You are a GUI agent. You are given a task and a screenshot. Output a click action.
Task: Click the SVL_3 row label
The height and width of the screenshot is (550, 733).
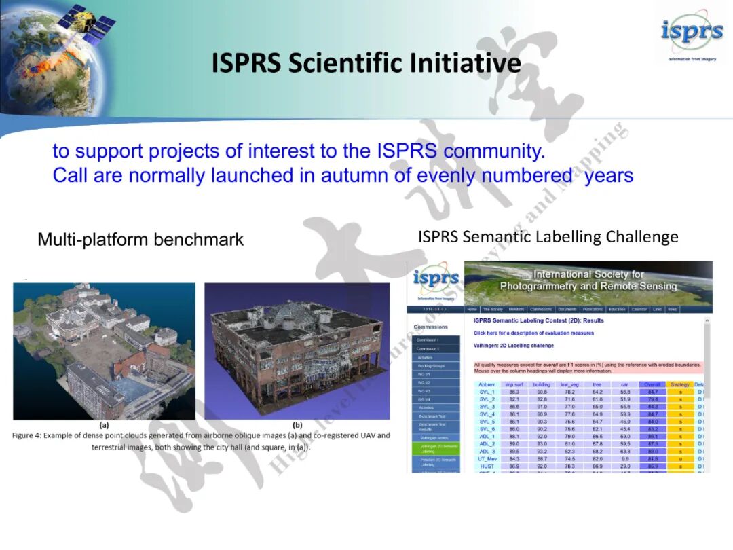487,407
